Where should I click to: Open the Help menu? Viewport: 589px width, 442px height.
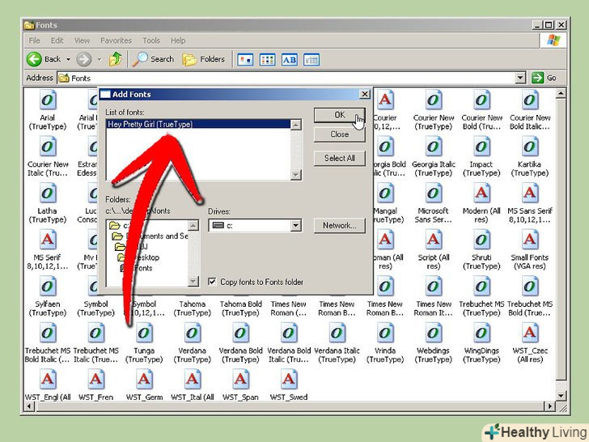point(178,40)
